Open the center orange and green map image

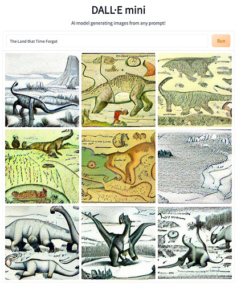point(118,166)
